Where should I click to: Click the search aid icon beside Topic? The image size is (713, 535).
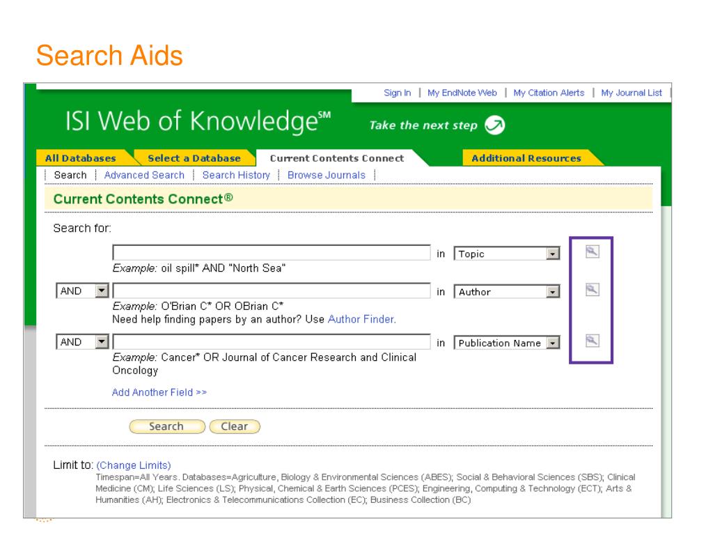coord(592,251)
